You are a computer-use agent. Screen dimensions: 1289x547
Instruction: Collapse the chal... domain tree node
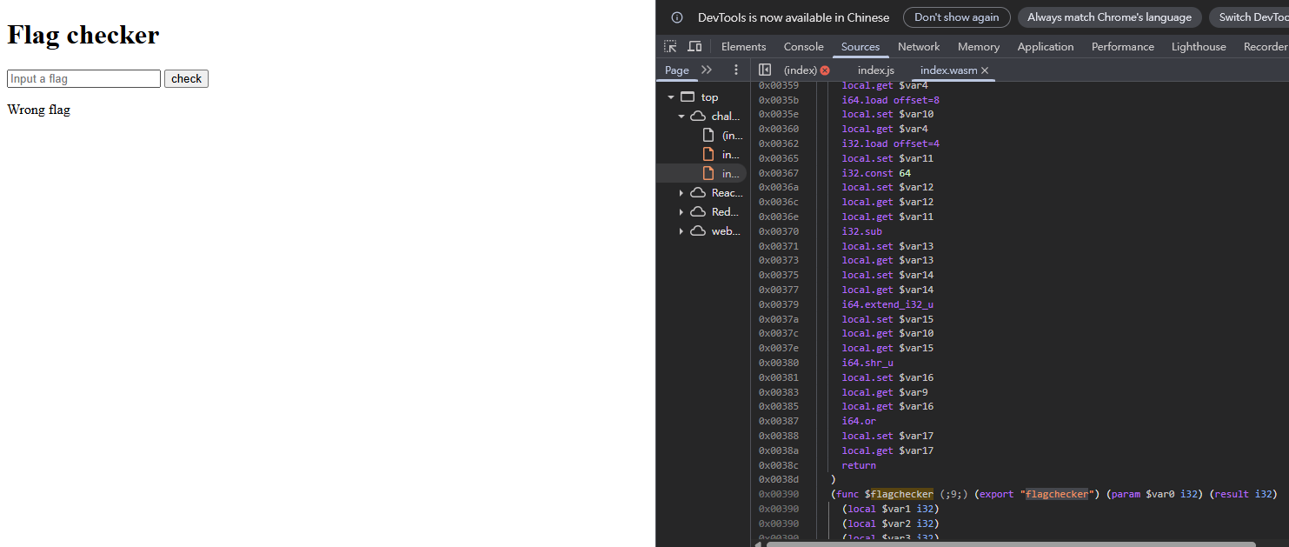tap(681, 117)
